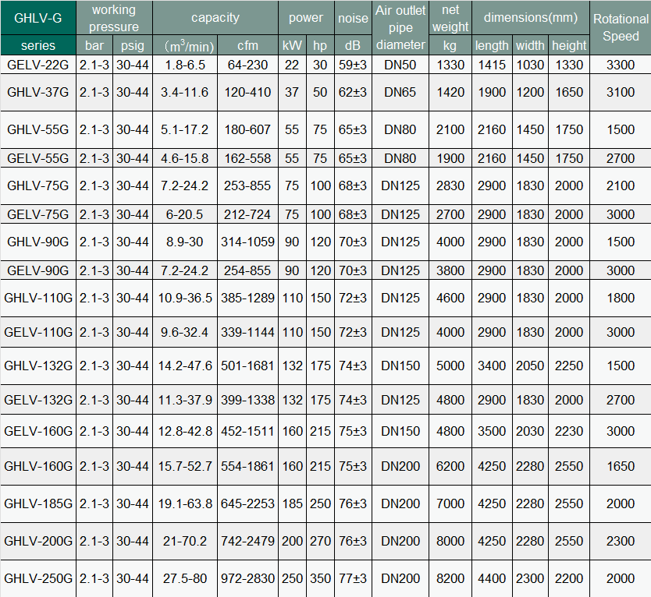Select height value 1650

pos(569,92)
